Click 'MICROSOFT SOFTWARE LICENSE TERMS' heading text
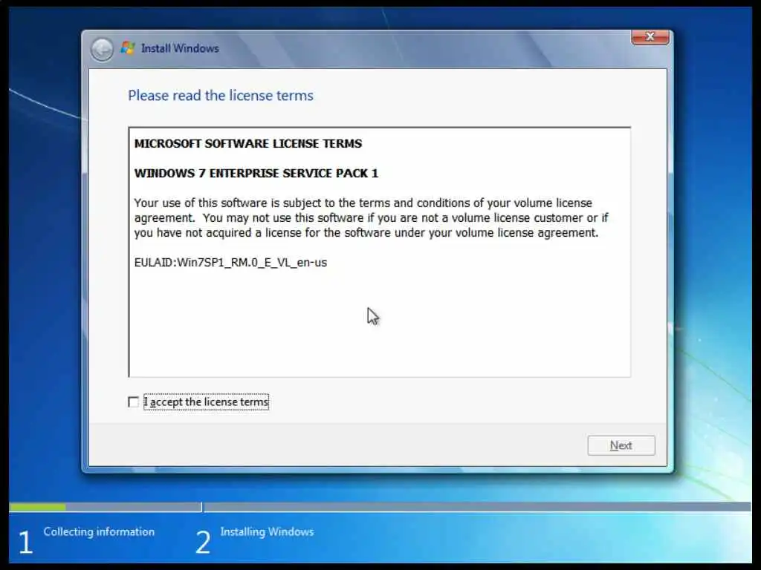This screenshot has height=570, width=761. (248, 143)
